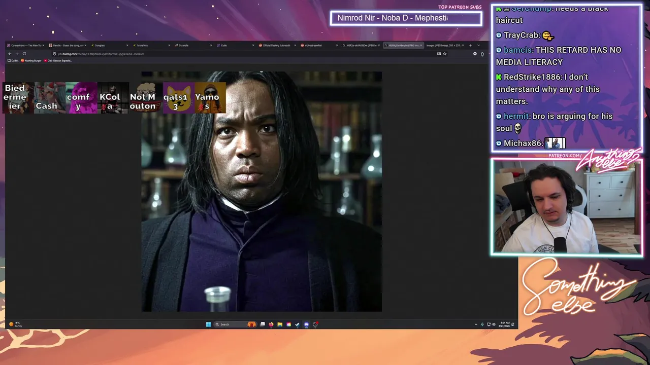Open Discord from the taskbar

(x=306, y=324)
